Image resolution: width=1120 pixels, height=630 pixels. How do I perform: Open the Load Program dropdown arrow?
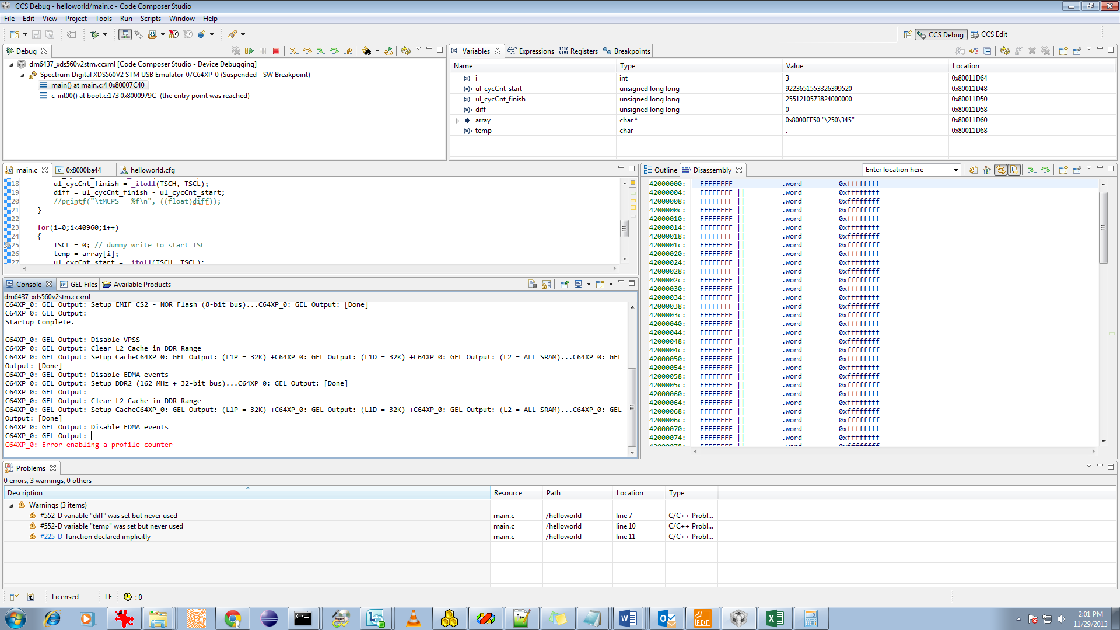click(163, 35)
